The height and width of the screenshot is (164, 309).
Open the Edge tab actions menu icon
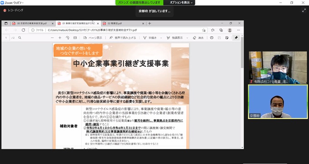tap(6, 23)
